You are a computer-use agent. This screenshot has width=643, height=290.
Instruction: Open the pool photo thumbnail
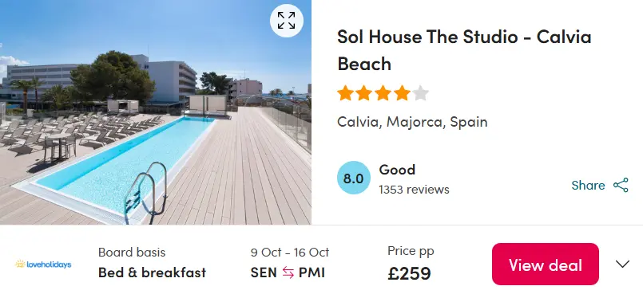(x=156, y=112)
